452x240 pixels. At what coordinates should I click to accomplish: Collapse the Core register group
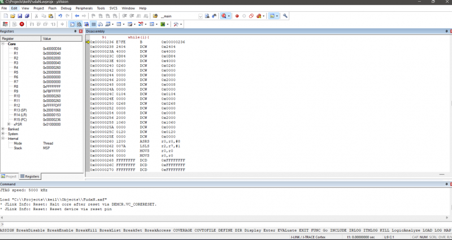pyautogui.click(x=3, y=44)
